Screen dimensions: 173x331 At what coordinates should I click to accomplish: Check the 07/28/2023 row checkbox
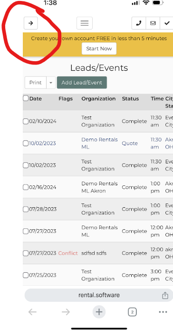(x=26, y=209)
